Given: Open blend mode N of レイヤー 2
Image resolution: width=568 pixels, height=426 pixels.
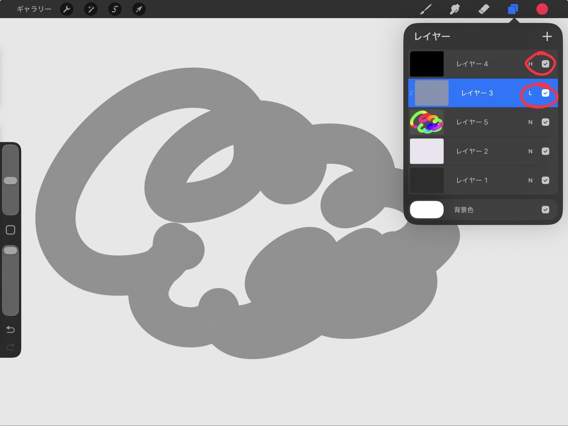Looking at the screenshot, I should [530, 151].
